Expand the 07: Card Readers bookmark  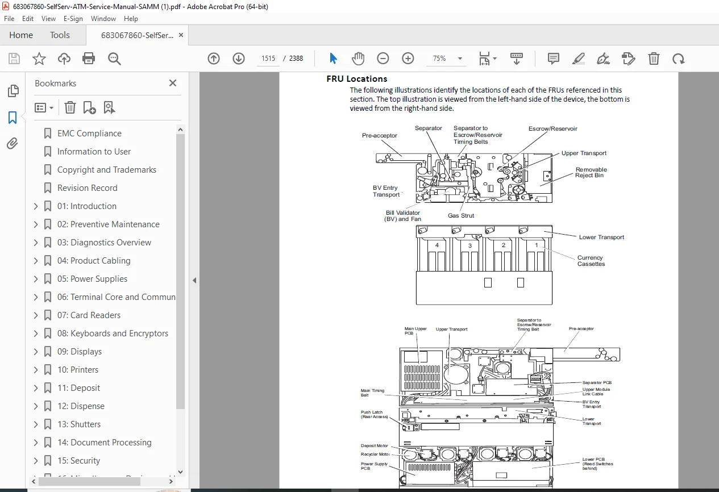click(36, 315)
